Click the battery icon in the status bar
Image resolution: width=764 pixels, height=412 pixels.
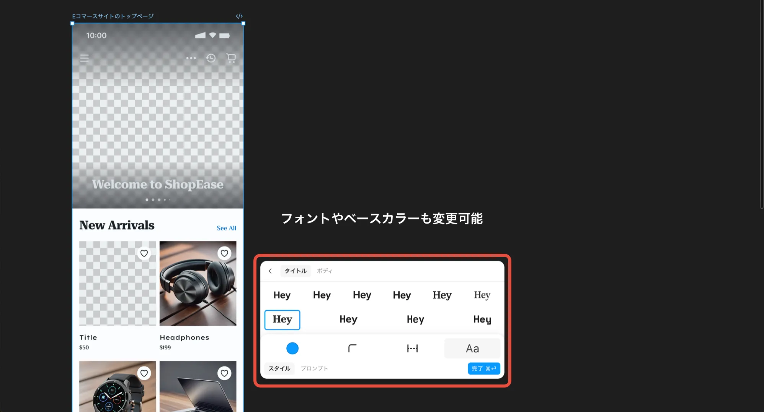(x=224, y=35)
